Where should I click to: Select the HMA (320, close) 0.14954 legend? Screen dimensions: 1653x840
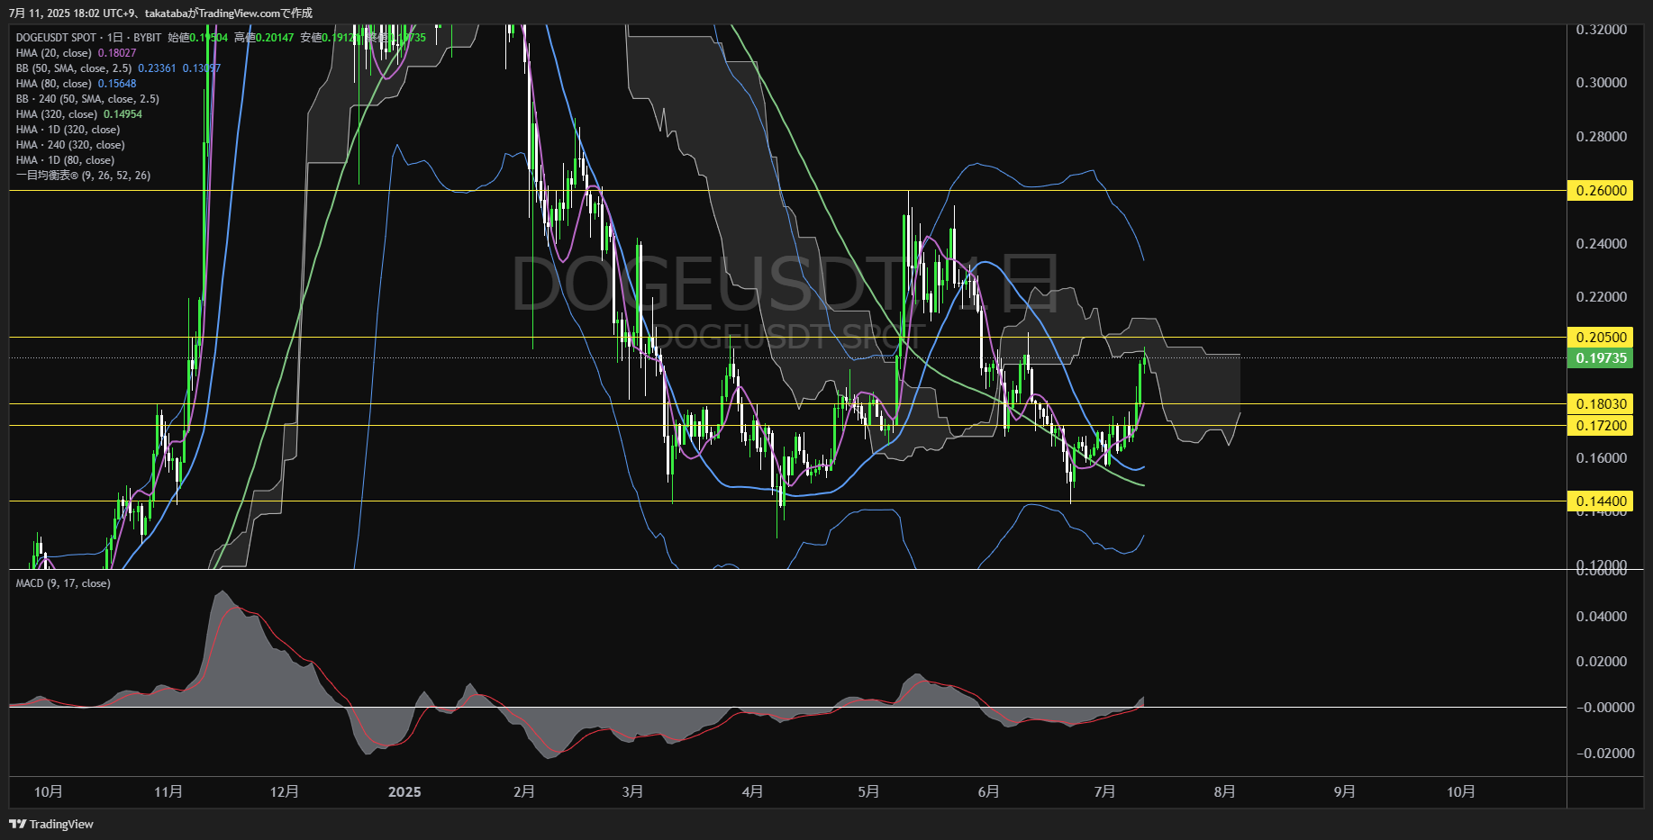(x=78, y=114)
